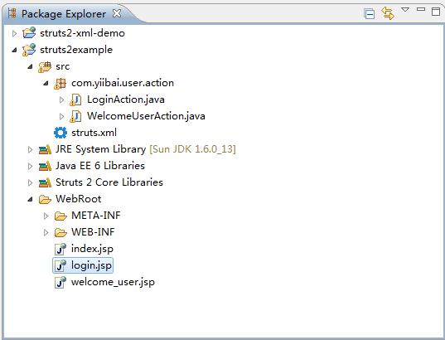Expand the struts2-xml-demo project
445x340 pixels.
pos(14,33)
